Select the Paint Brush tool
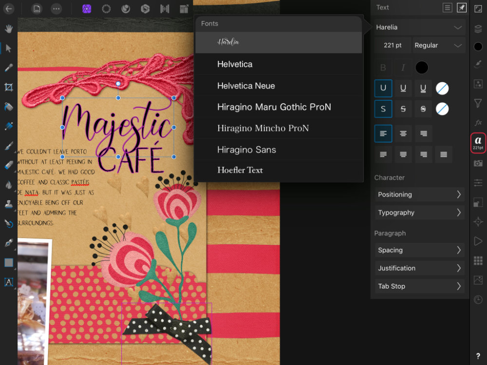The height and width of the screenshot is (365, 487). [x=9, y=146]
